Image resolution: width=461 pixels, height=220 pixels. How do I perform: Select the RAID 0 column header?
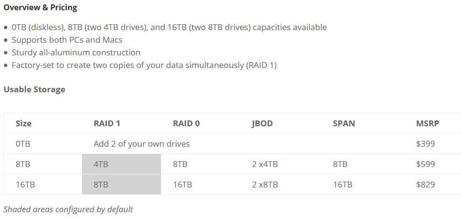[x=186, y=123]
